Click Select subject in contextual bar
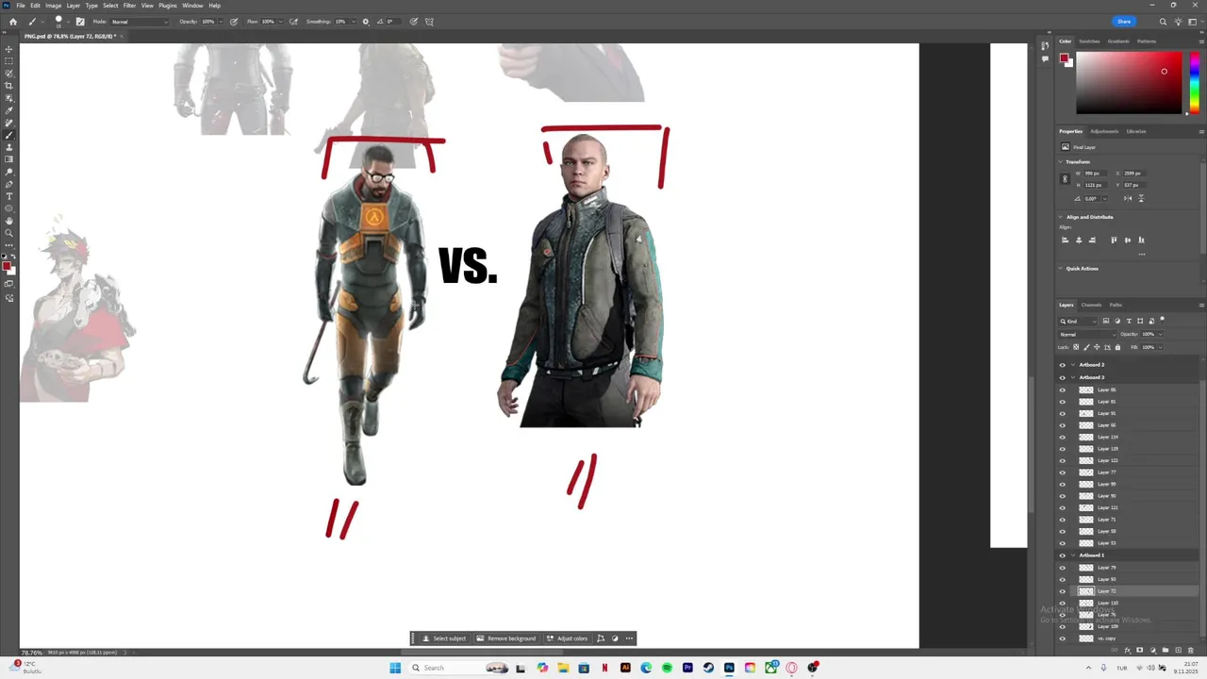The width and height of the screenshot is (1207, 679). pyautogui.click(x=444, y=638)
